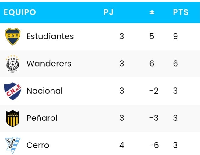Click the Peñarol club crest icon

[x=13, y=118]
